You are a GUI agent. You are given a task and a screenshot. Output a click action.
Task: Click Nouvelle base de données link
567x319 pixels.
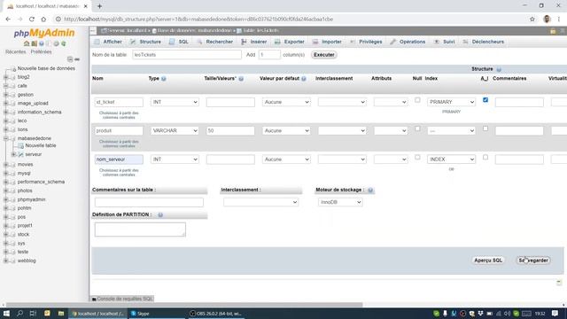pos(46,68)
